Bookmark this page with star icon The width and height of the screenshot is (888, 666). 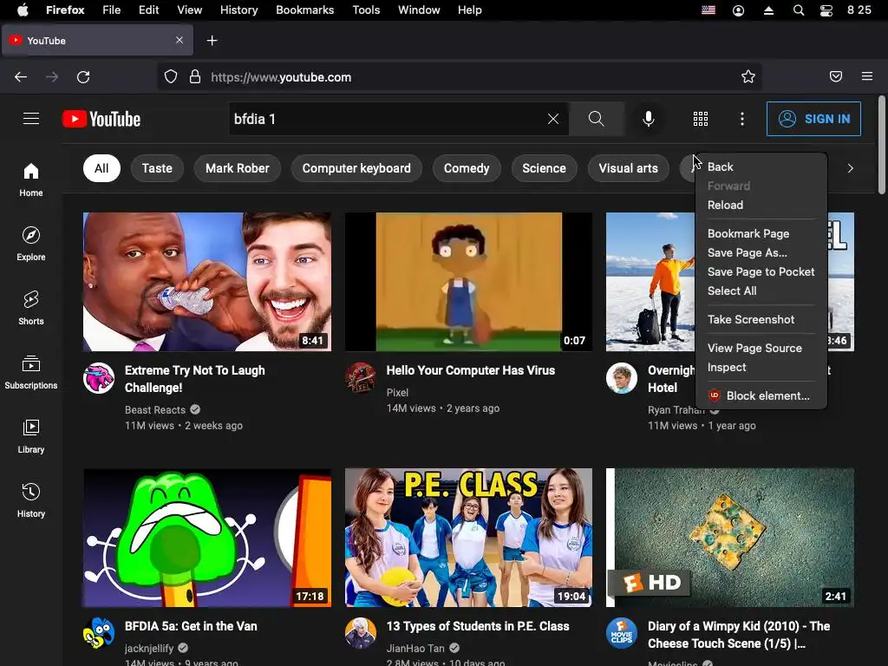coord(748,77)
